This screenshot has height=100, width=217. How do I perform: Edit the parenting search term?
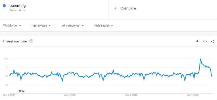(18, 6)
